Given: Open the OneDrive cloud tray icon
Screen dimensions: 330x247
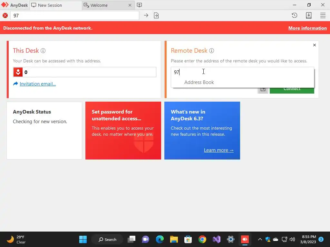Looking at the screenshot, I should click(276, 239).
